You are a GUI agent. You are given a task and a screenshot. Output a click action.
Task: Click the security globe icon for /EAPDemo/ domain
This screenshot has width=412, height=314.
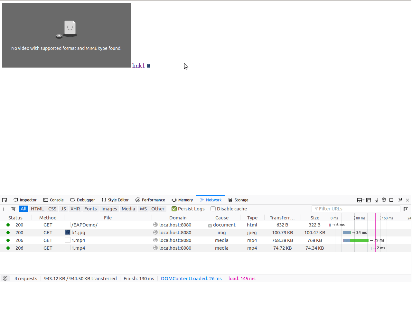(155, 225)
